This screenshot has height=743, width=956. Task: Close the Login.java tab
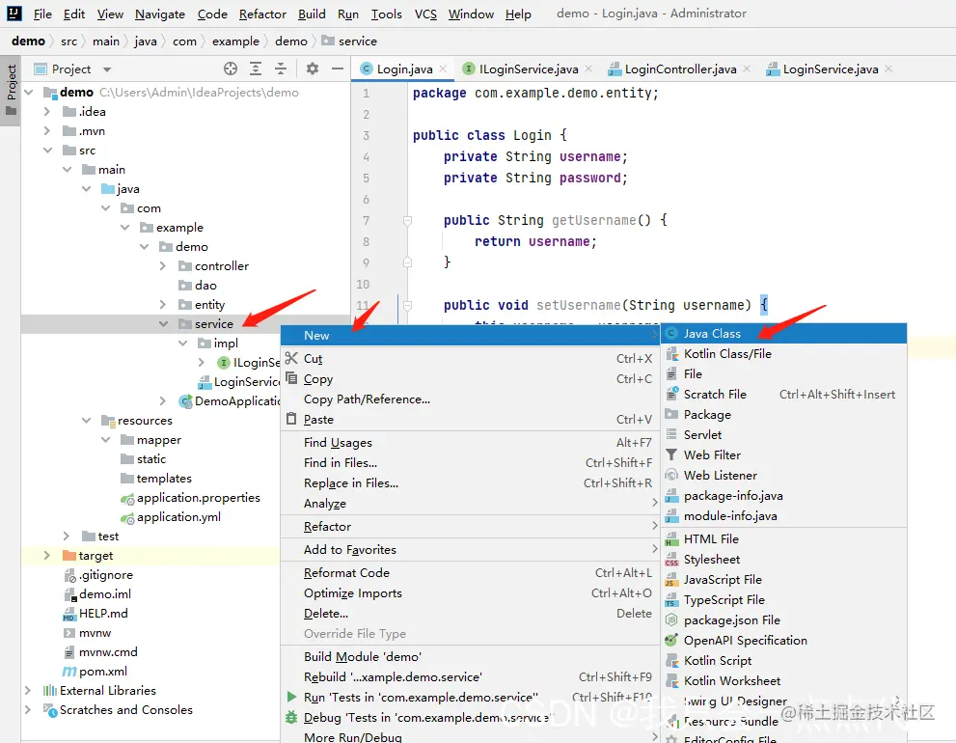pyautogui.click(x=443, y=69)
